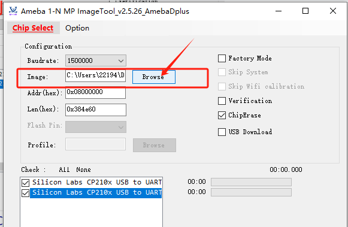Screen dimensions: 348x227
Task: Click the None check link
Action: 83,170
